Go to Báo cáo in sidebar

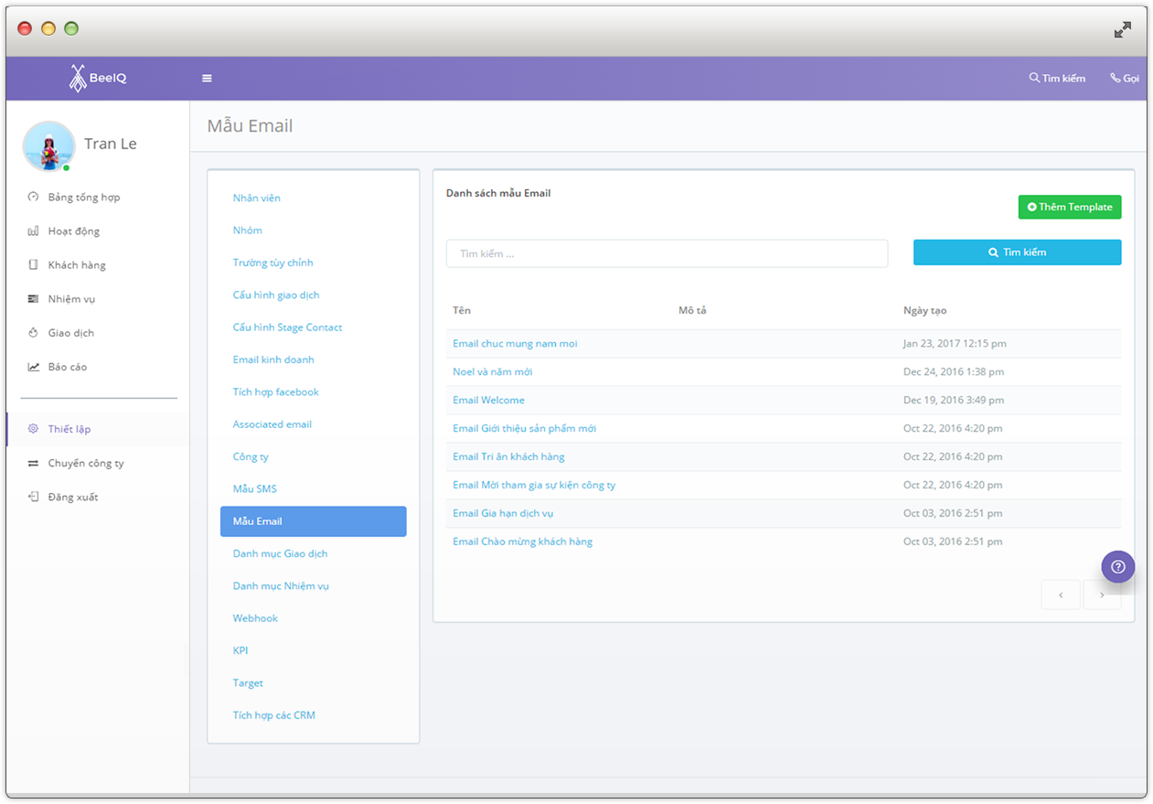(x=67, y=367)
